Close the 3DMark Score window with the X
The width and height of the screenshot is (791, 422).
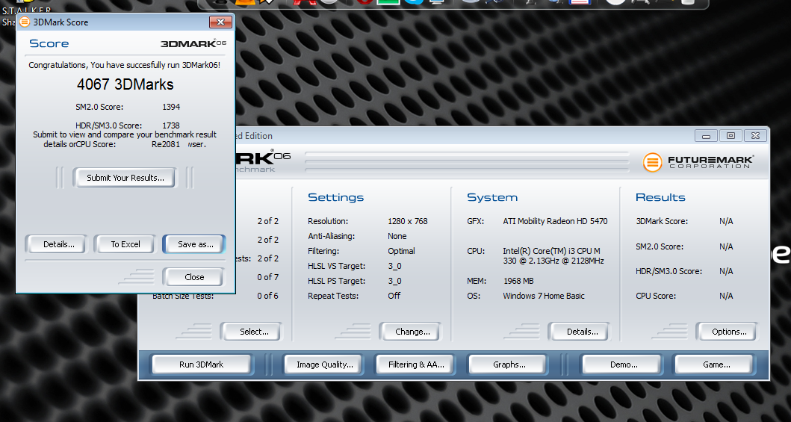pyautogui.click(x=220, y=22)
